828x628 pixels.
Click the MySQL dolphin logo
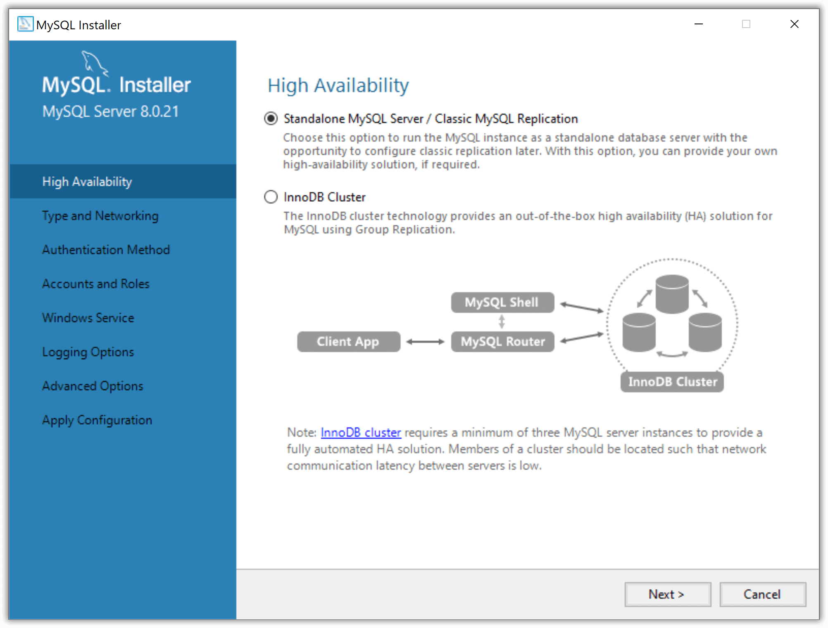coord(95,64)
